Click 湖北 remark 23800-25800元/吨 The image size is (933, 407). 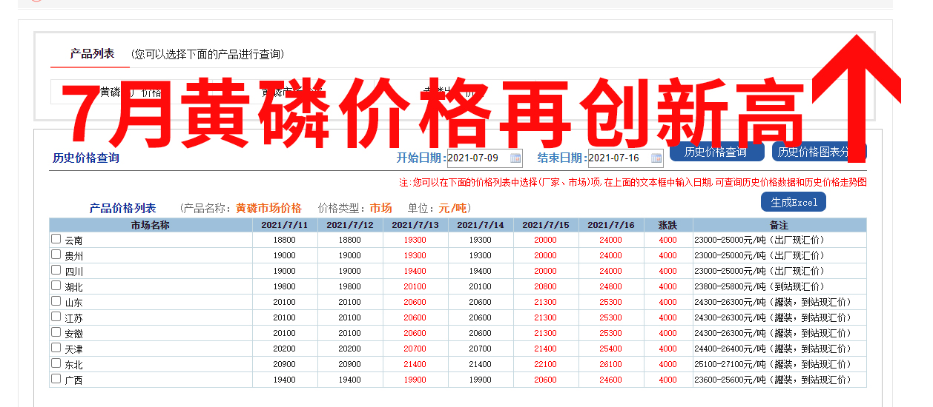759,286
